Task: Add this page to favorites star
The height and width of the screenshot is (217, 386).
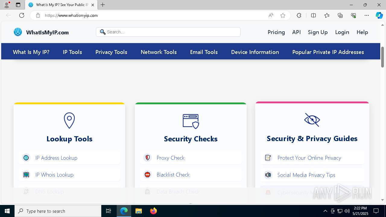Action: point(283,15)
